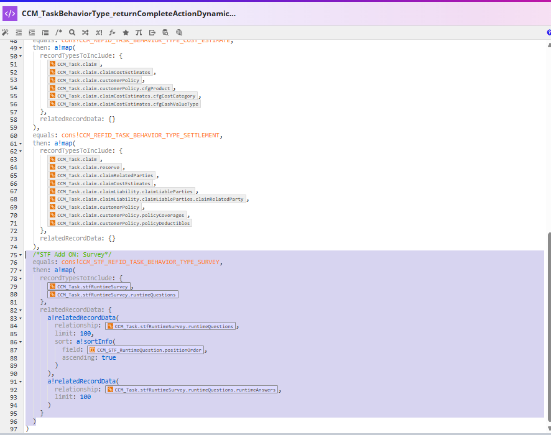Image resolution: width=551 pixels, height=435 pixels.
Task: Click the CCM_Task.claim.claimCostEstimates reference on line 52
Action: click(x=100, y=72)
